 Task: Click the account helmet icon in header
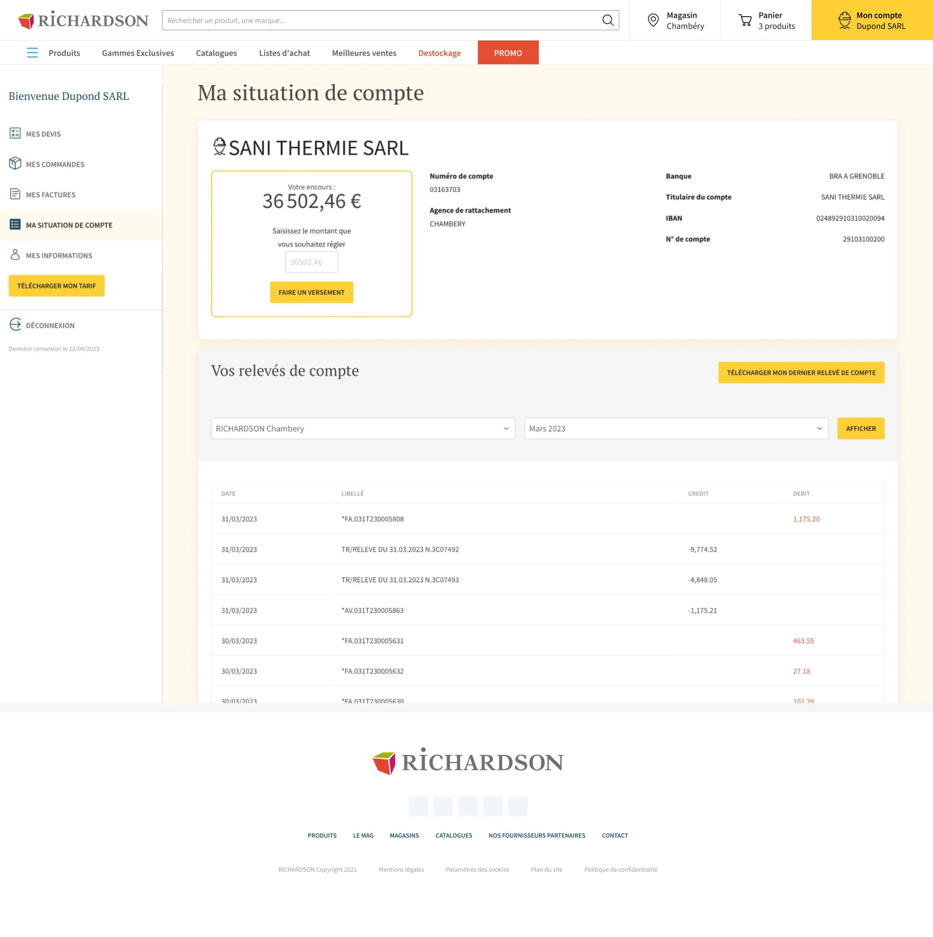(845, 21)
